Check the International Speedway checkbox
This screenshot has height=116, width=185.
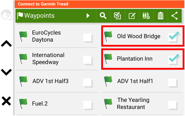88,60
